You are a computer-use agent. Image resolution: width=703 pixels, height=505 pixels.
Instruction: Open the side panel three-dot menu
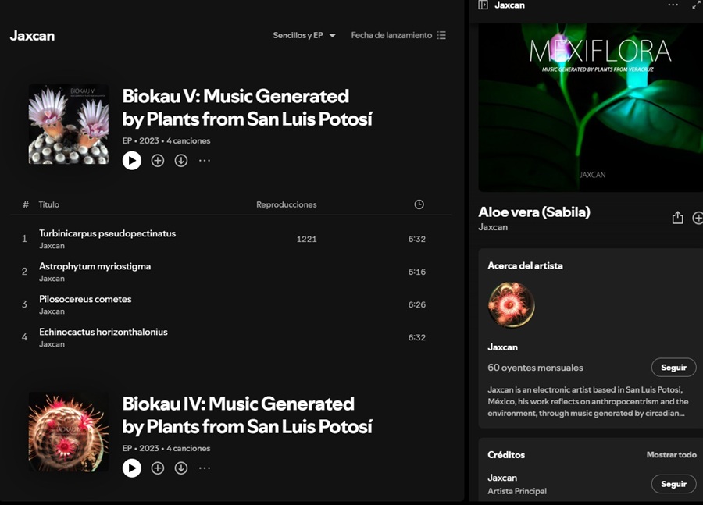click(673, 5)
